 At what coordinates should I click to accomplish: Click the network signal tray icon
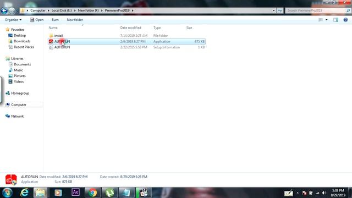tap(317, 193)
